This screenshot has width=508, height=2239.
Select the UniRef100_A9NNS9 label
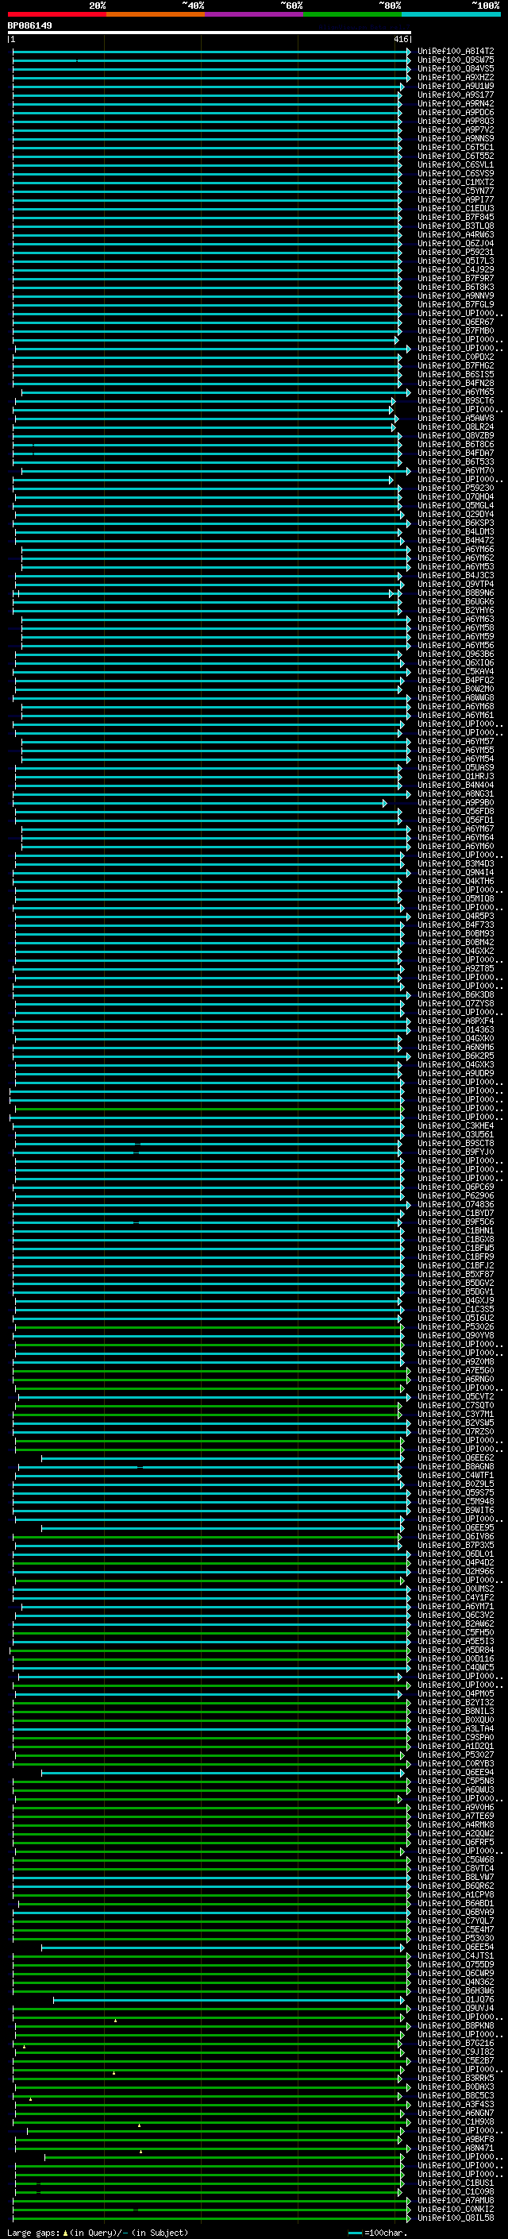tap(456, 138)
